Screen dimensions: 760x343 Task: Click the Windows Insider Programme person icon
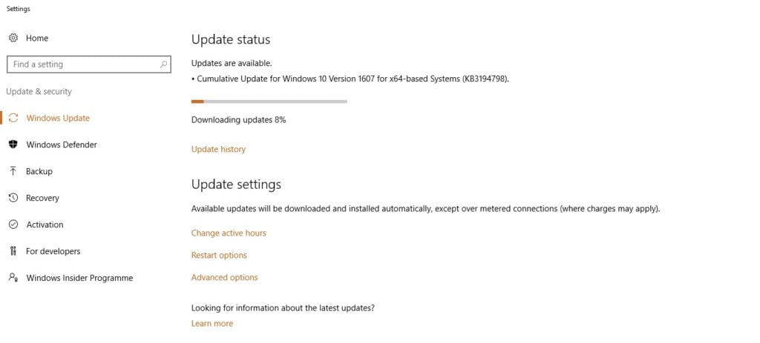13,278
